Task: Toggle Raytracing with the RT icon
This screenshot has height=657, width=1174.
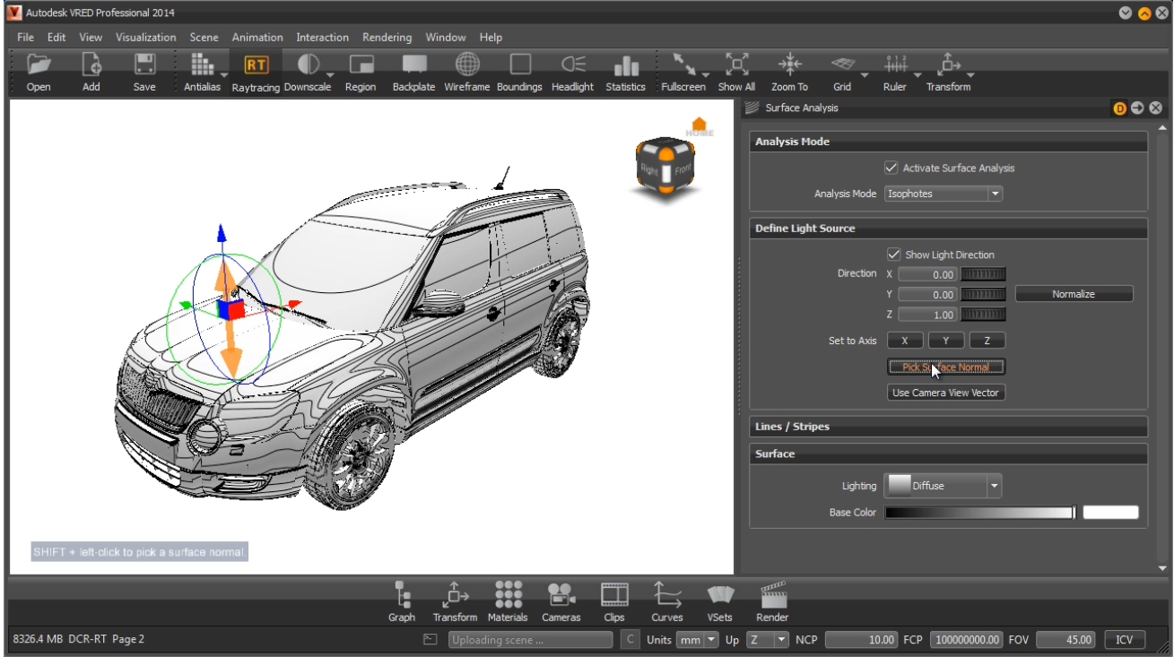Action: [256, 65]
